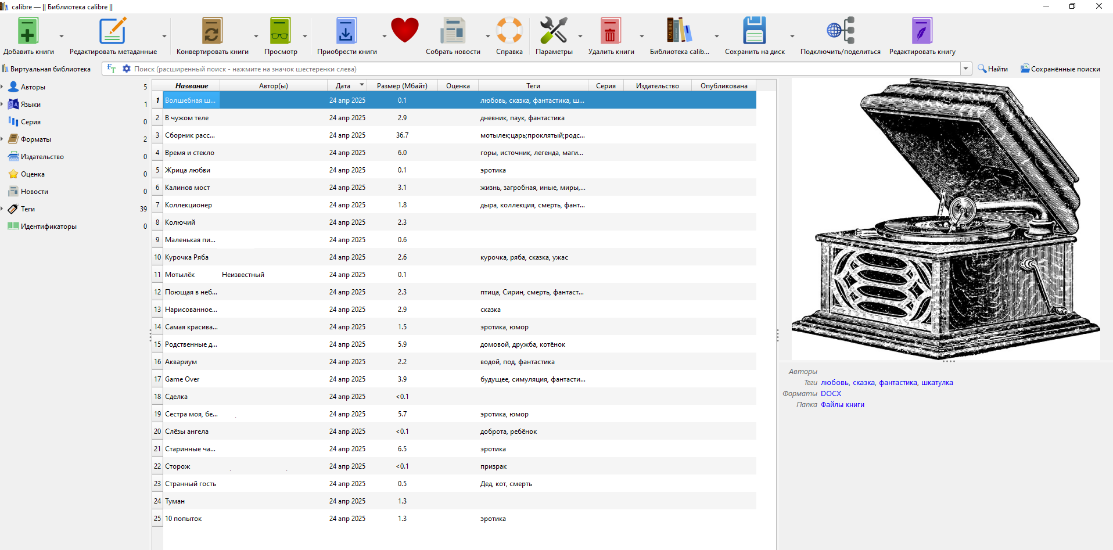
Task: Click the любовь tag link
Action: pos(834,382)
